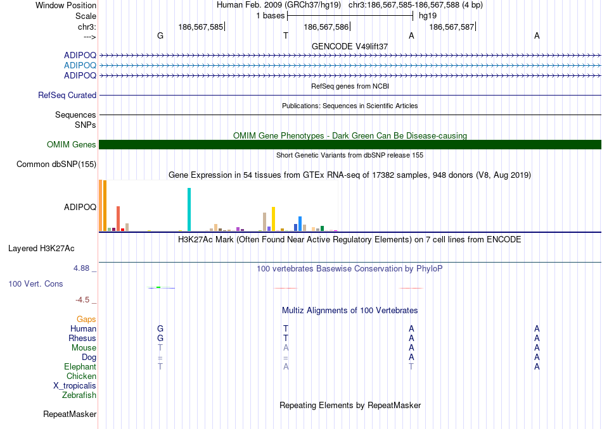Click the RefSeq Curated track label
This screenshot has width=602, height=429.
[67, 95]
